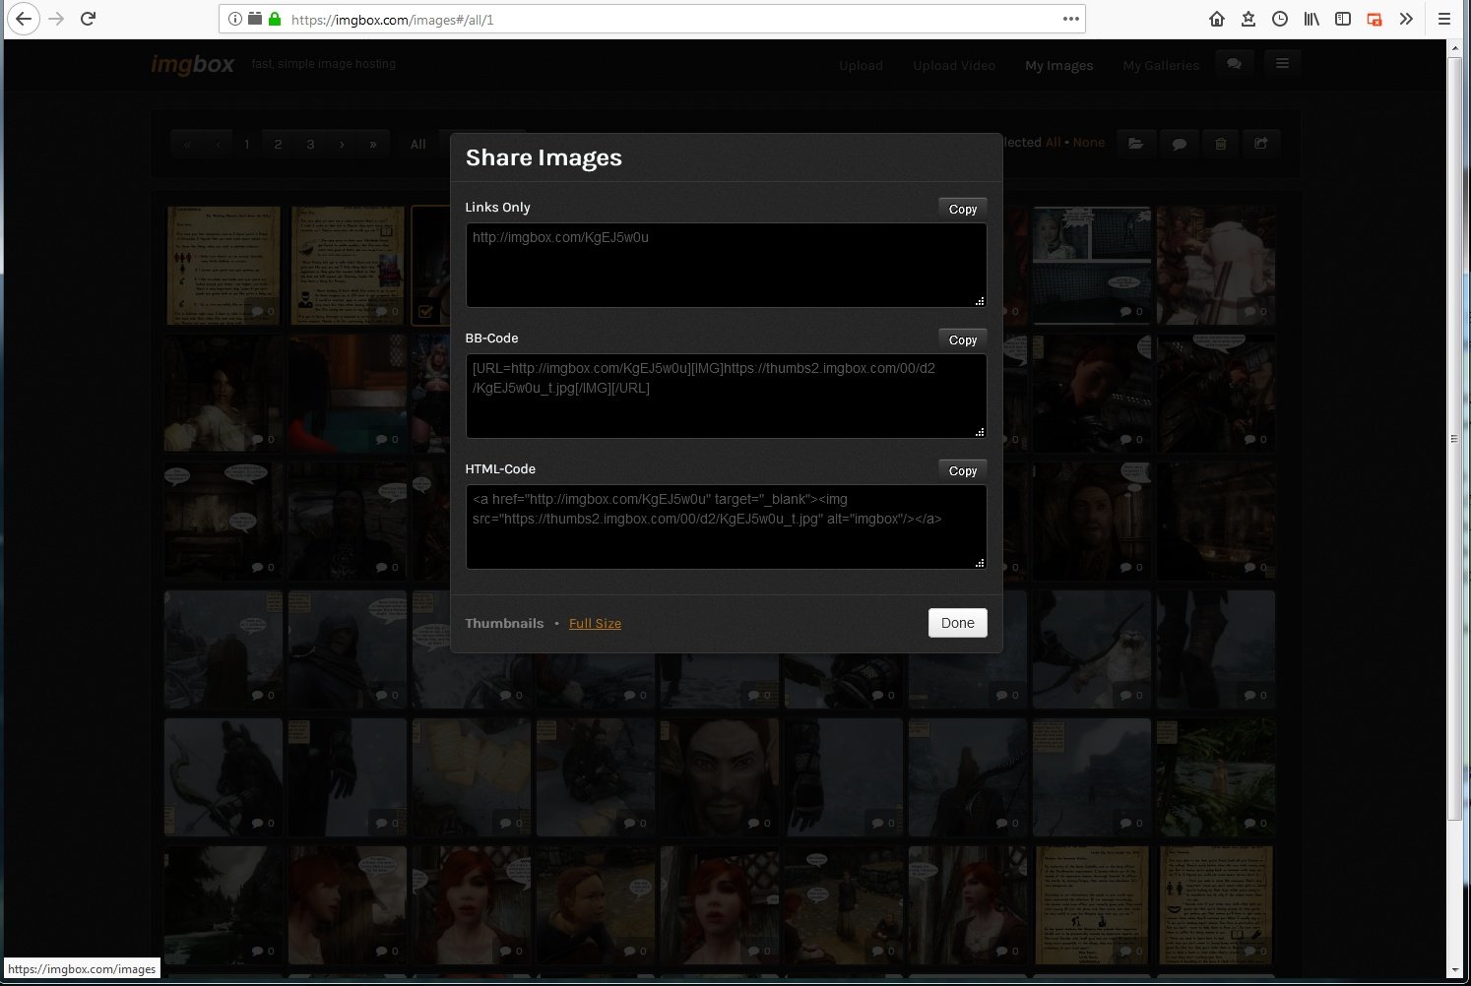This screenshot has width=1471, height=986.
Task: Go back using the browser back arrow
Action: [x=24, y=19]
